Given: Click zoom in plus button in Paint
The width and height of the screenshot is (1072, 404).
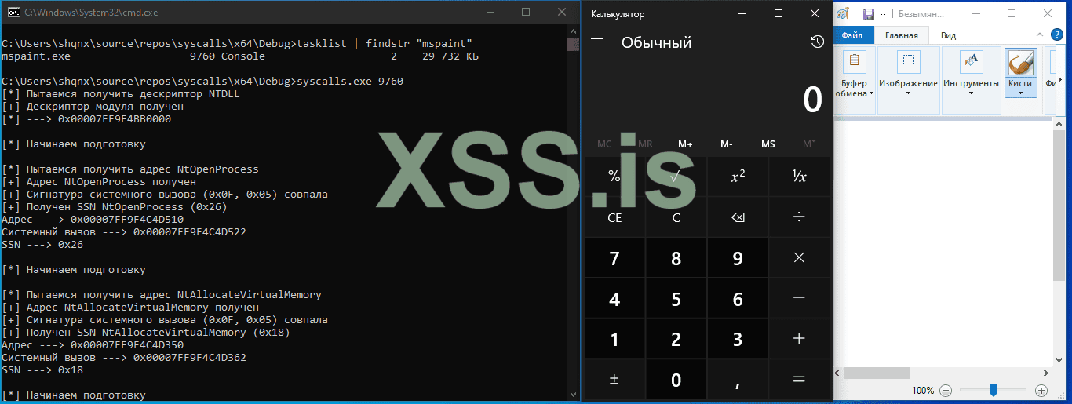Looking at the screenshot, I should (x=1041, y=390).
